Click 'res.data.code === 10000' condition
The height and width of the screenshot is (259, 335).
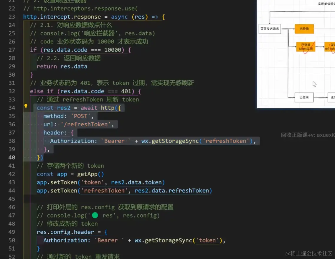coord(82,50)
